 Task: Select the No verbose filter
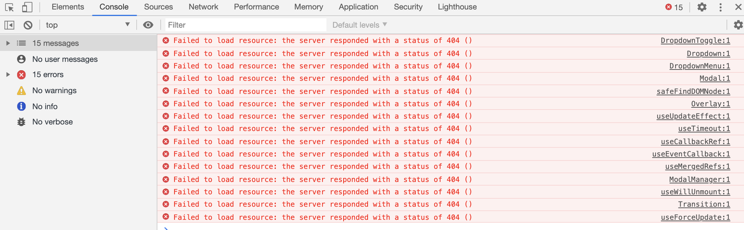52,122
